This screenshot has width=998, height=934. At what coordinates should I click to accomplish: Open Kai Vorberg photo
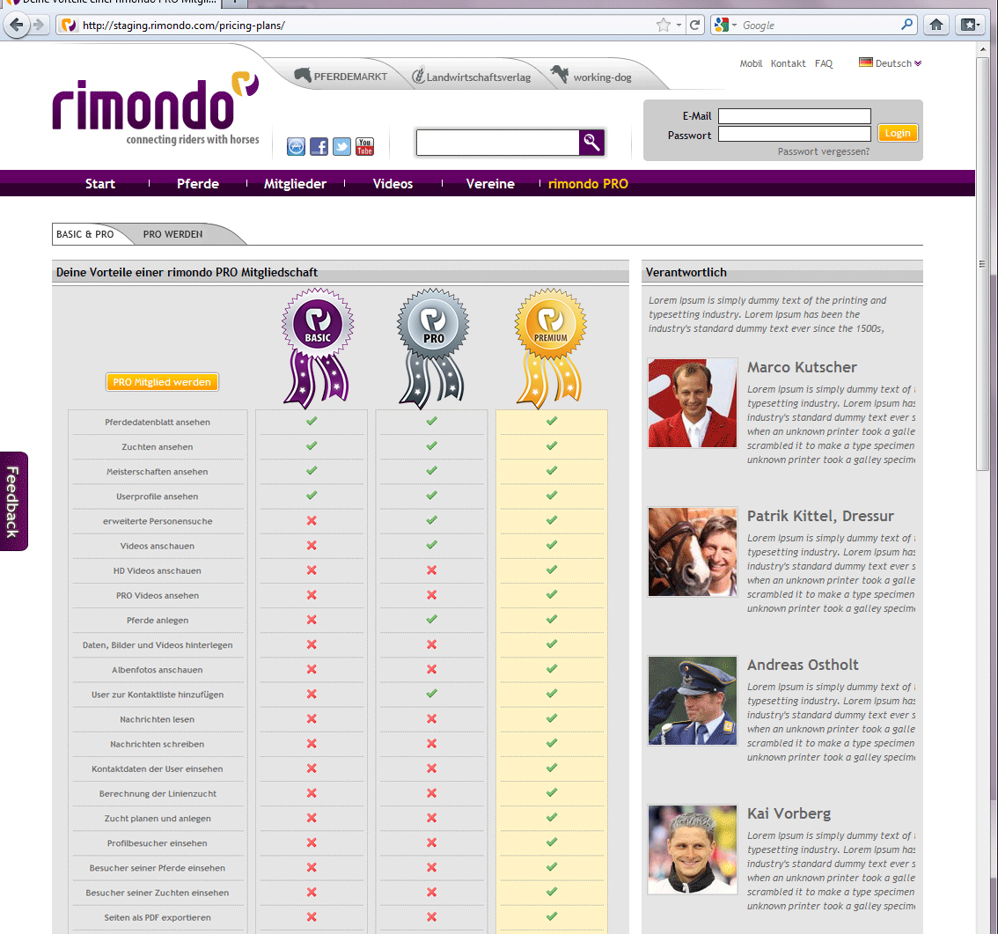(693, 849)
